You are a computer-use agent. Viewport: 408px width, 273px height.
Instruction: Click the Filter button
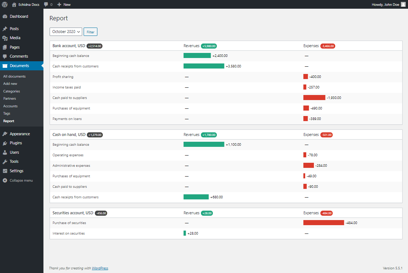[x=90, y=32]
